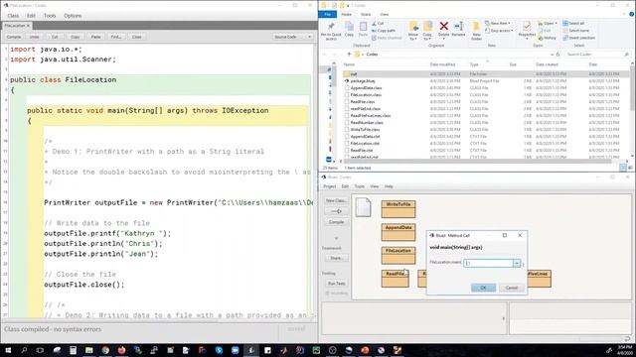
Task: Click the Close button in editor toolbar
Action: (137, 37)
